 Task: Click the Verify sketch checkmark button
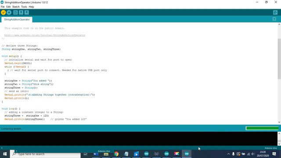[x=3, y=13]
